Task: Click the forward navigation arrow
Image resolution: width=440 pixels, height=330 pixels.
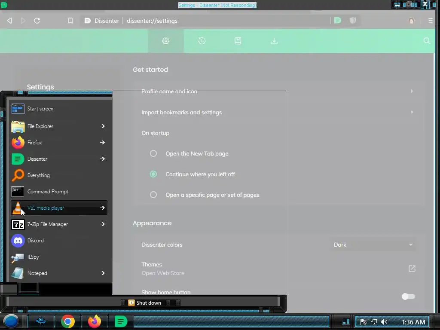Action: pyautogui.click(x=23, y=21)
